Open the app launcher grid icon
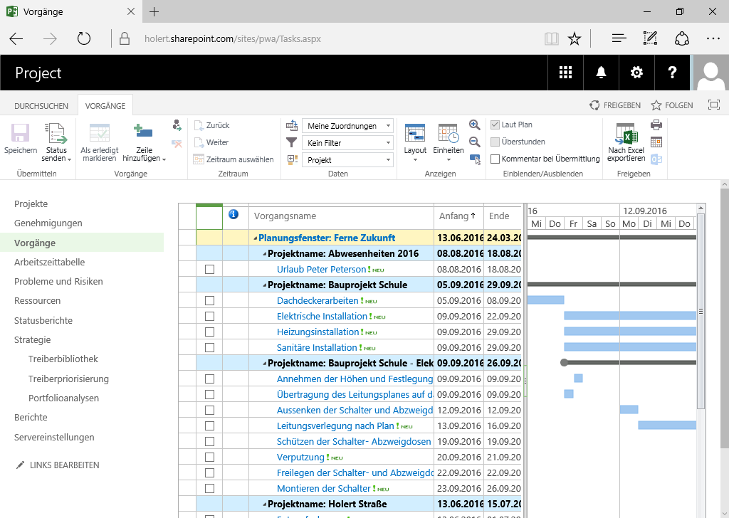 point(565,73)
